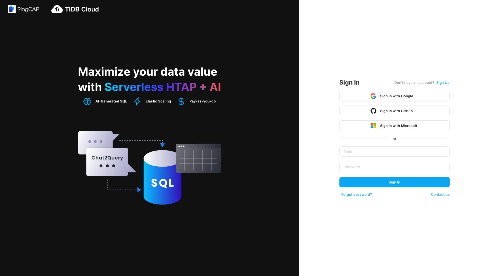Click the Elastic Scaling lightning icon
The height and width of the screenshot is (276, 490).
point(137,101)
